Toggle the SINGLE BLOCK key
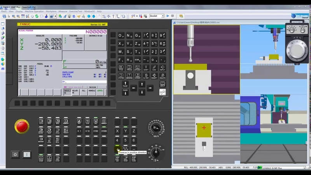 click(41, 131)
